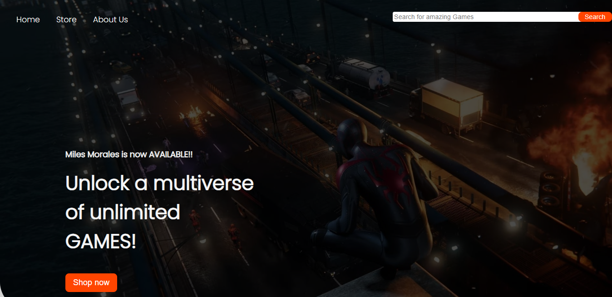The height and width of the screenshot is (297, 612).
Task: Click the 'Search for amazing Games' field
Action: 485,17
